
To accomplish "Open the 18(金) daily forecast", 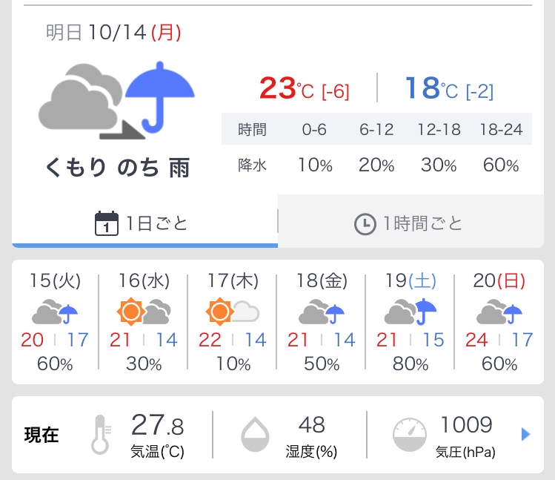I will [322, 323].
